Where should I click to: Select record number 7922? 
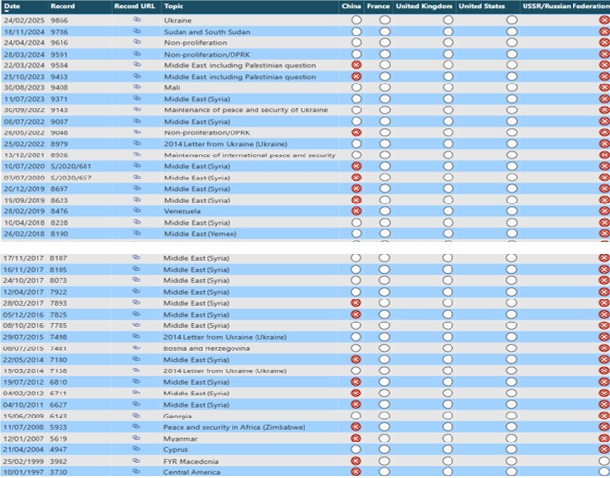[59, 292]
